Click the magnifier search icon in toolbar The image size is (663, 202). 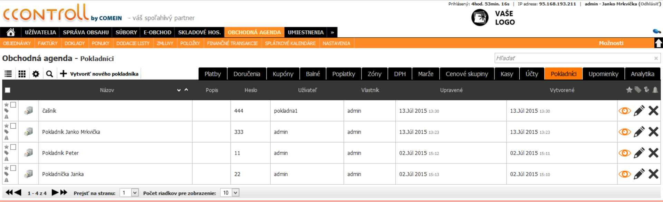[50, 74]
